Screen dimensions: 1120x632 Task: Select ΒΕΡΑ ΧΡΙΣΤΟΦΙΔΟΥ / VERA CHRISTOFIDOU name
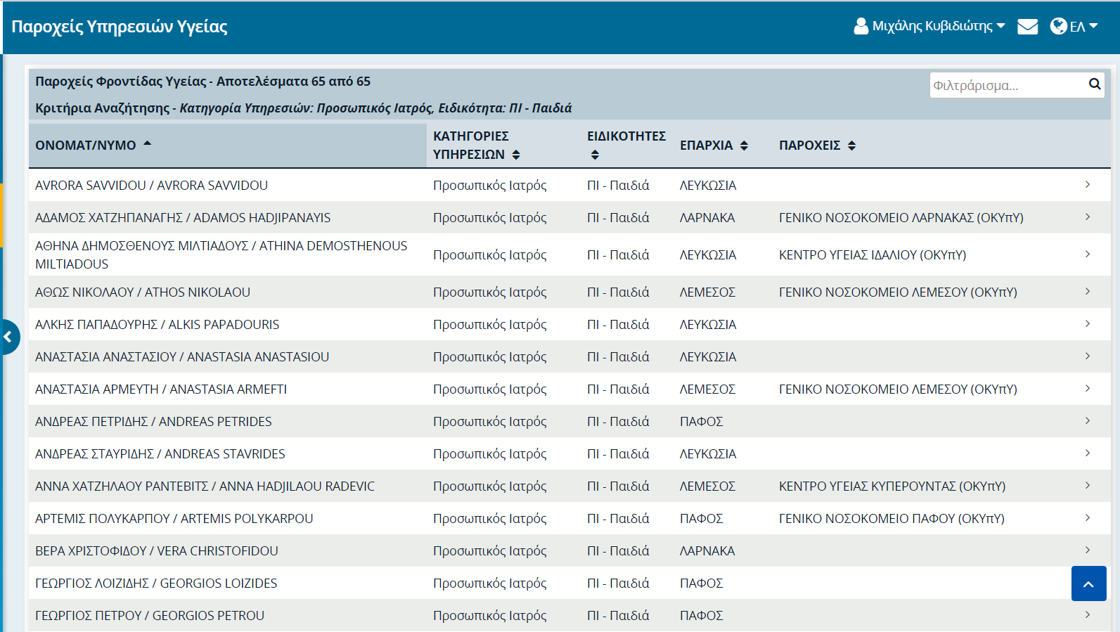(x=157, y=551)
